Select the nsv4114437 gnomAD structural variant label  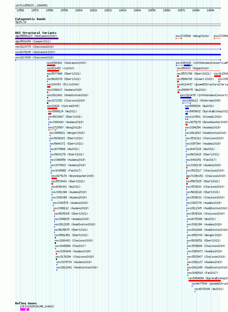pyautogui.click(x=202, y=84)
